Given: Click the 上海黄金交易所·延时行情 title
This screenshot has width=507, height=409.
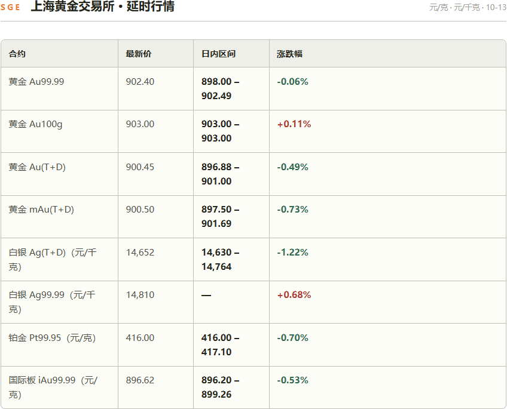Looking at the screenshot, I should [x=102, y=6].
